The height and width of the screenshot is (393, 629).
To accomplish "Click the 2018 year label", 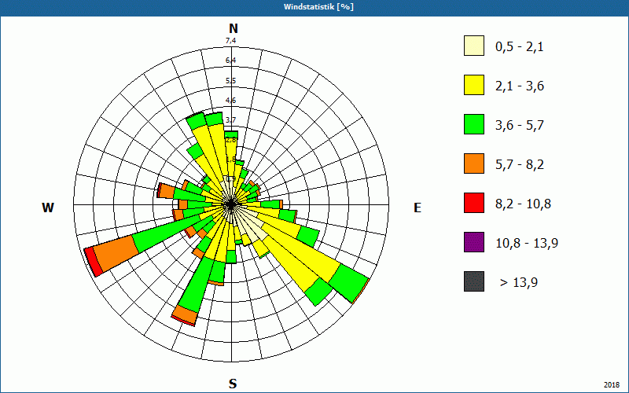I will 612,385.
